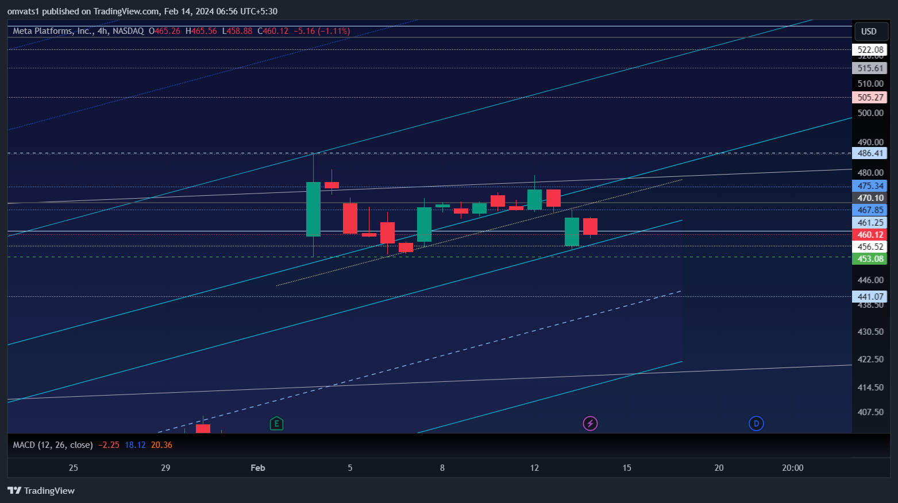Select the 470.10 price label

point(870,198)
